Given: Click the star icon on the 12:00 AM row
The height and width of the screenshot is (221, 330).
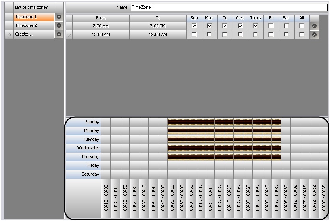Looking at the screenshot, I should click(69, 35).
